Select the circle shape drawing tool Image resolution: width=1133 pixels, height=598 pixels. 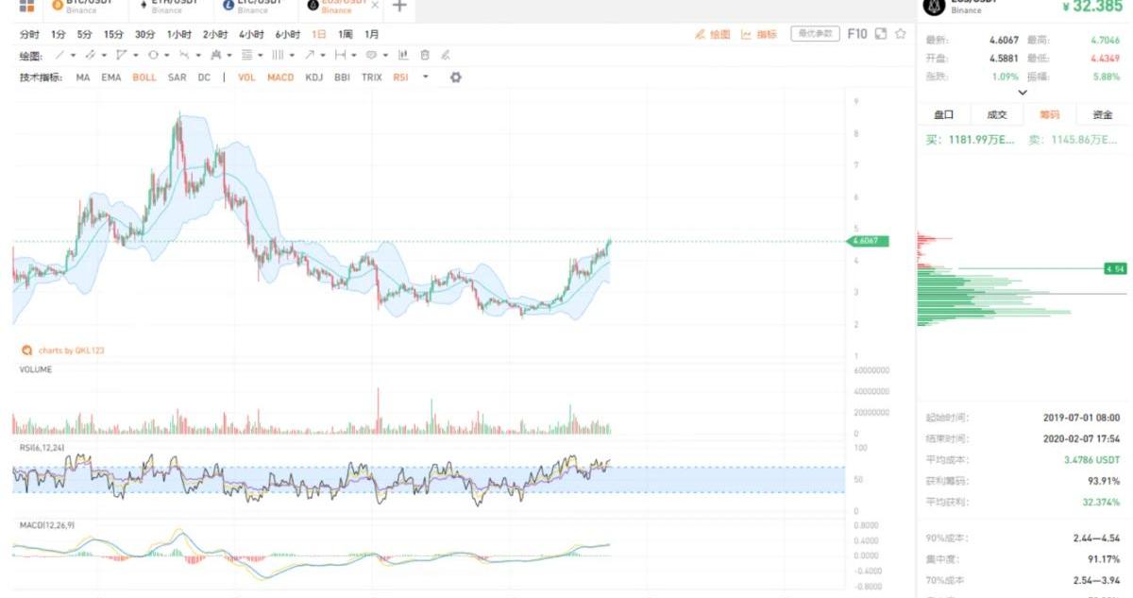point(153,56)
